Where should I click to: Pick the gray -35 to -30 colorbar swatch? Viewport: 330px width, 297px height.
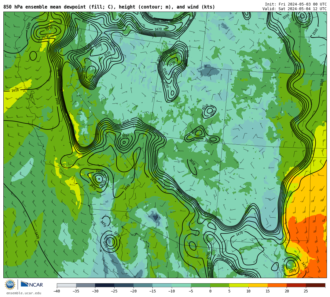point(86,285)
